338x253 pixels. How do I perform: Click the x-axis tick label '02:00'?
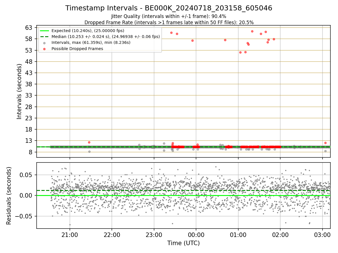coord(280,235)
